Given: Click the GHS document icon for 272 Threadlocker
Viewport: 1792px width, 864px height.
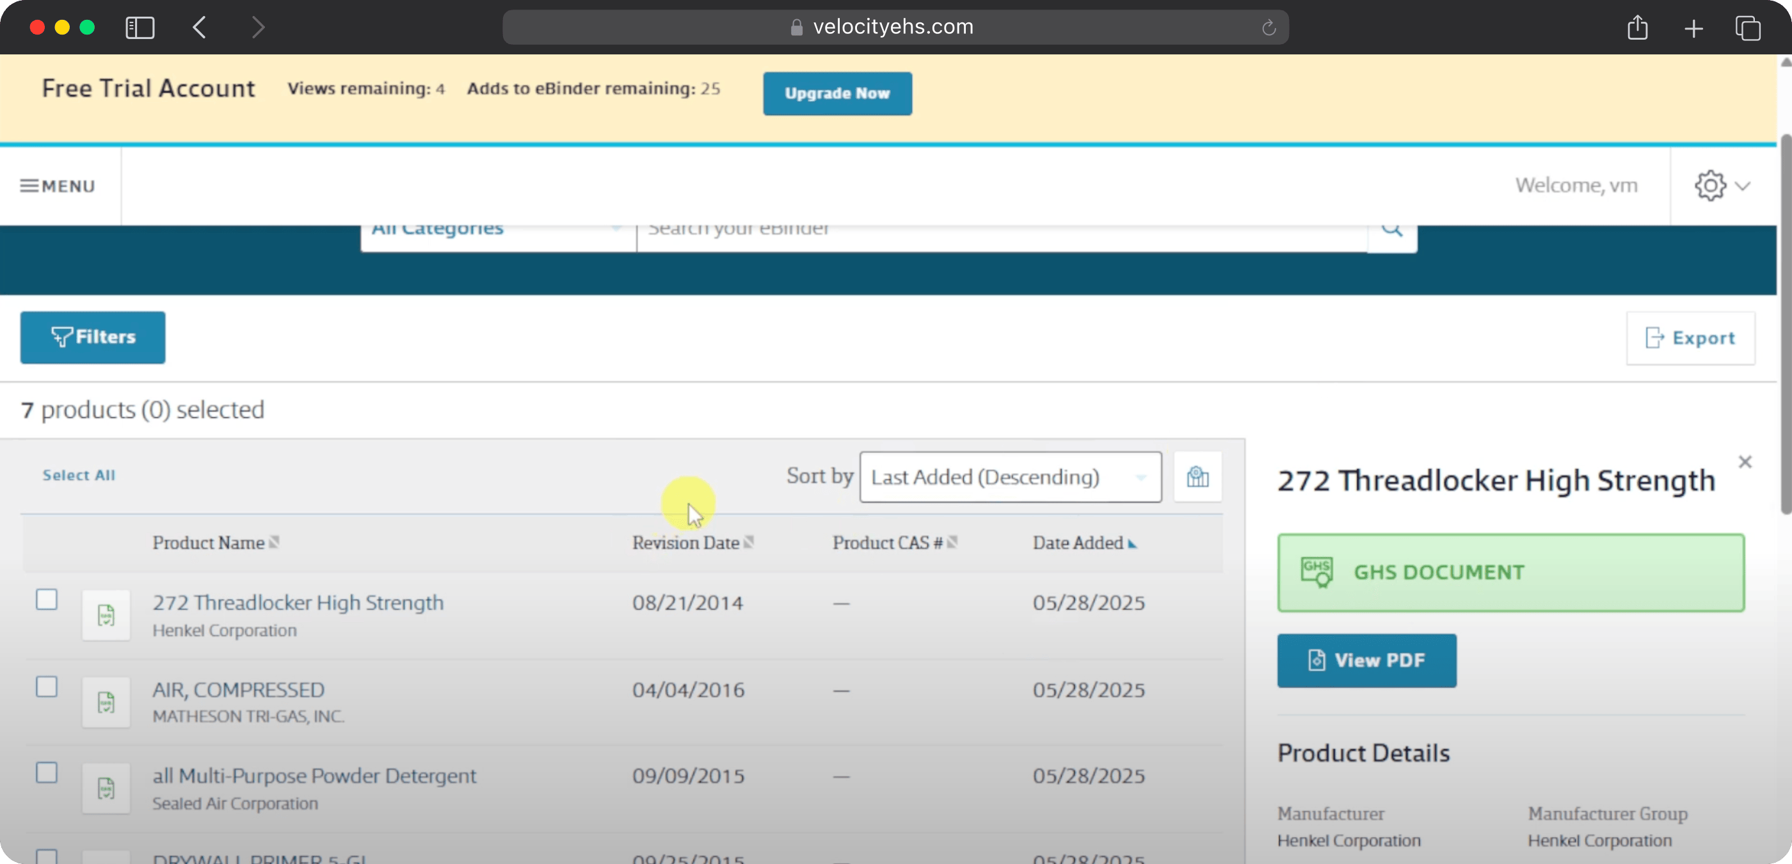Looking at the screenshot, I should [x=106, y=616].
